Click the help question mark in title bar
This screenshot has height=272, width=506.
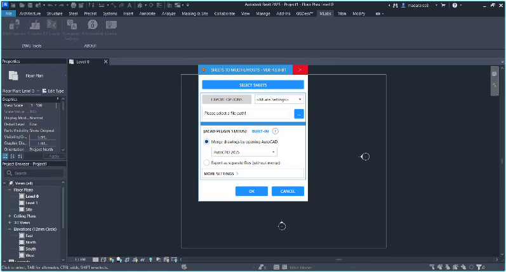pos(455,5)
